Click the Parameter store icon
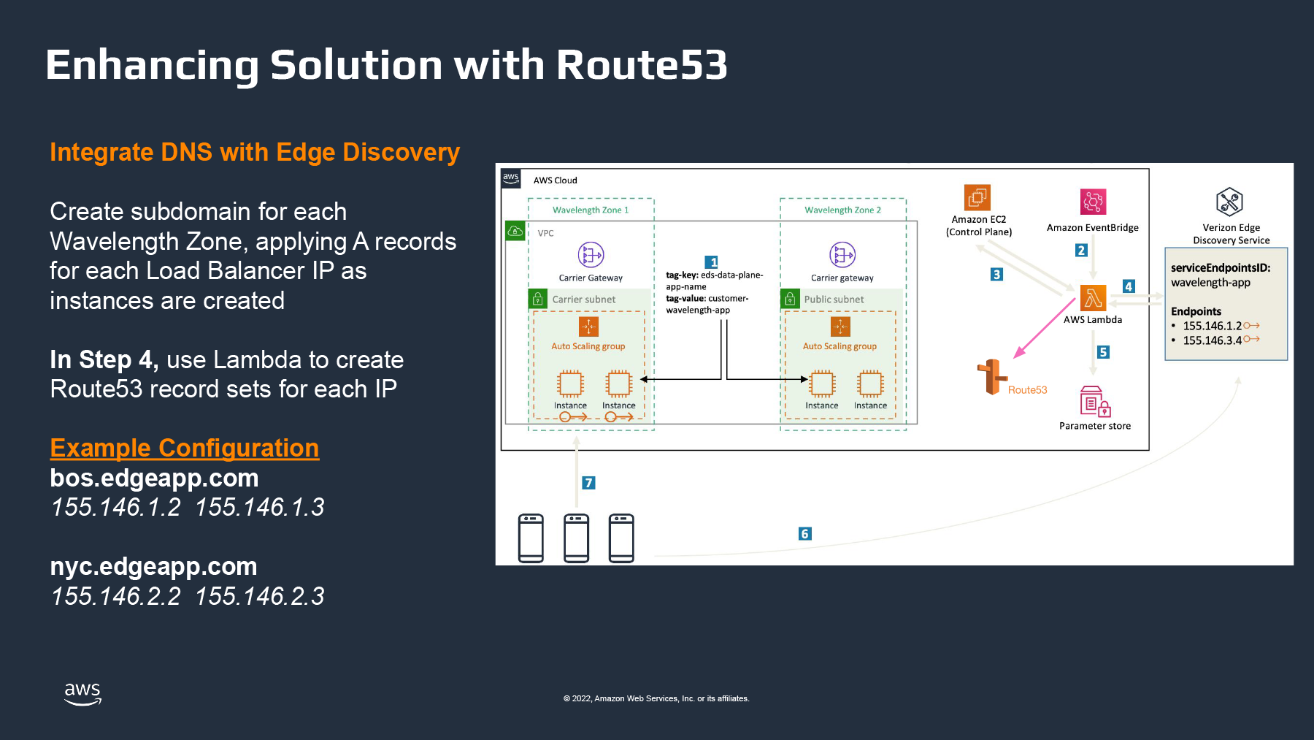The width and height of the screenshot is (1314, 740). point(1095,401)
